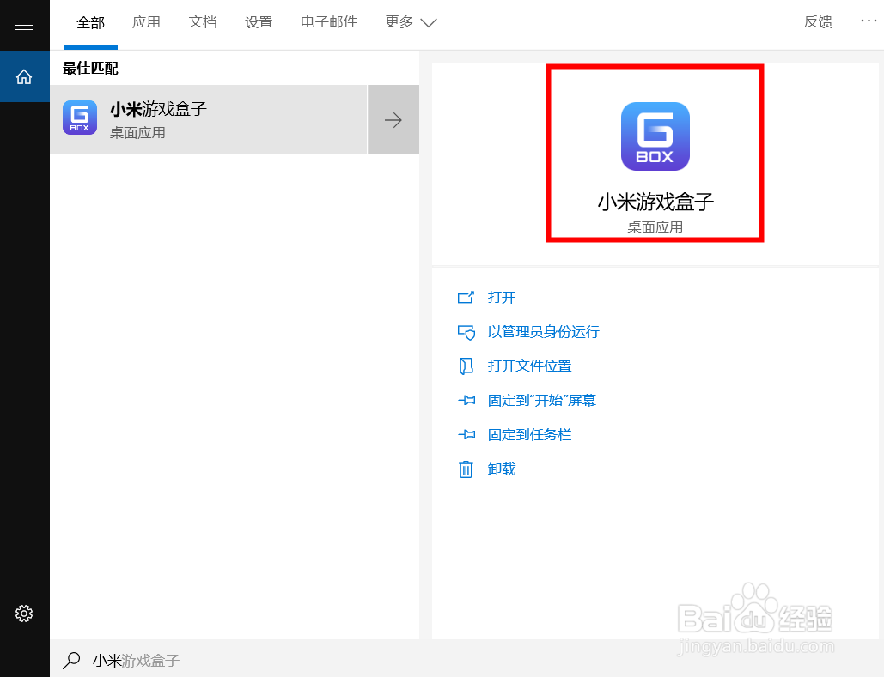Click the 最佳匹配 section heading
The width and height of the screenshot is (884, 677).
tap(90, 68)
